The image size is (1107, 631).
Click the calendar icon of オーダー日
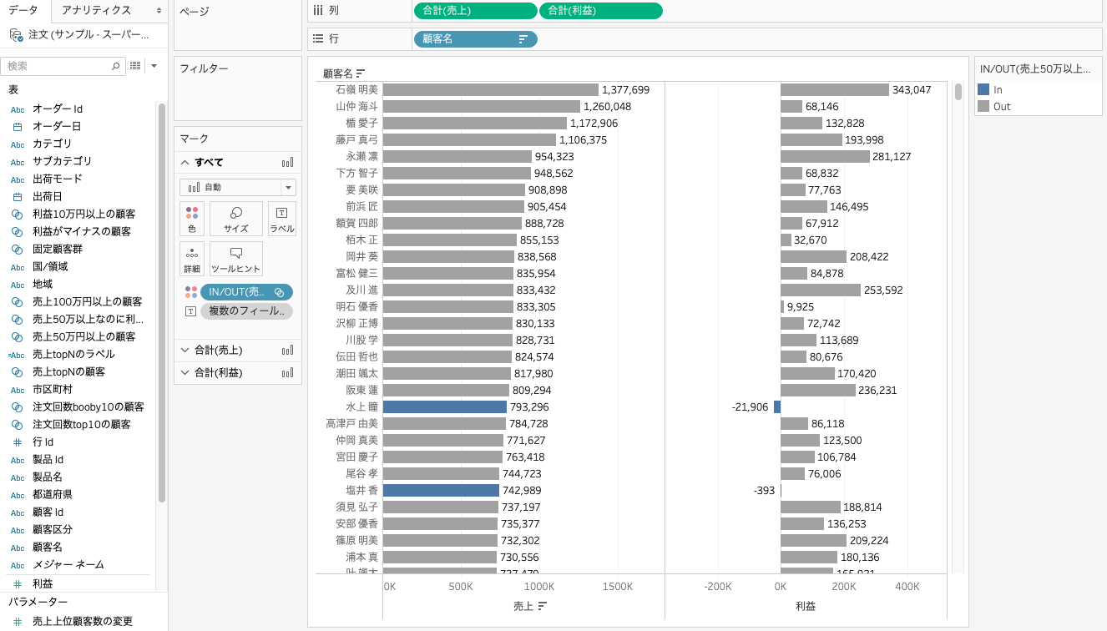(17, 126)
